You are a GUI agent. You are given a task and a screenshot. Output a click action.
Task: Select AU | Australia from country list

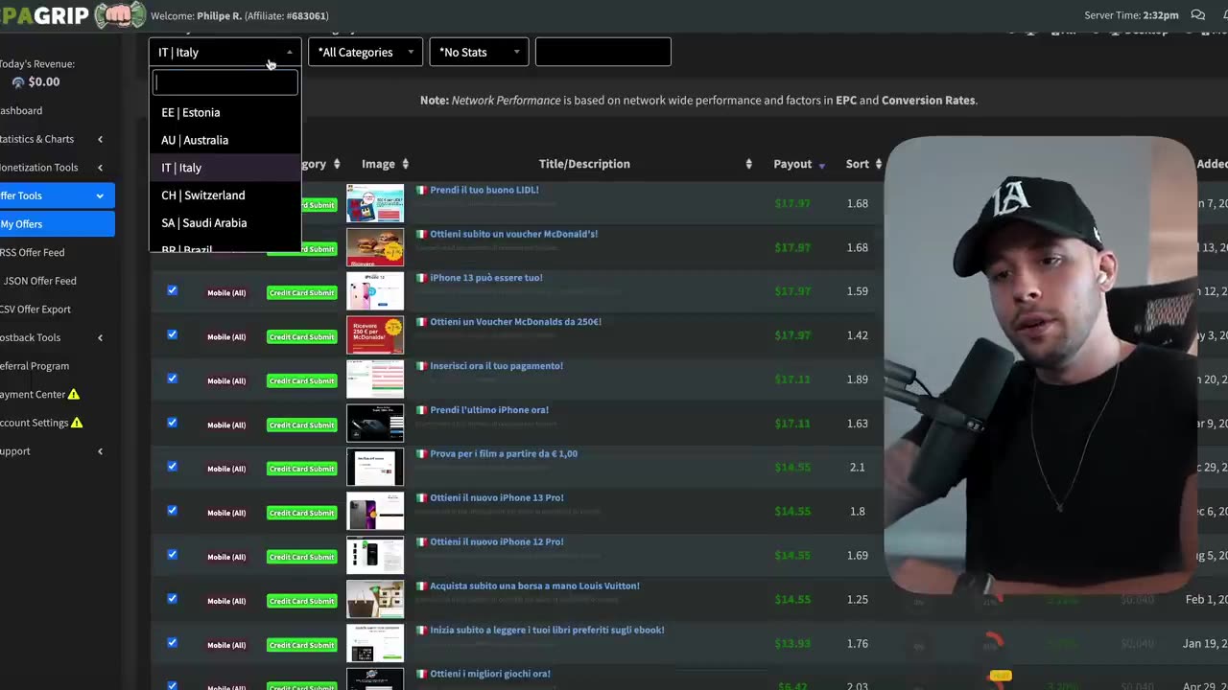(x=224, y=140)
